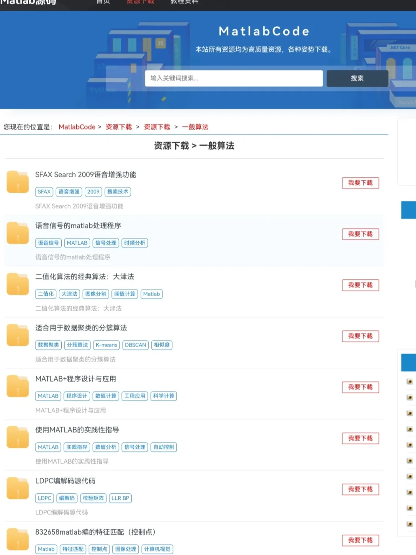Select the folder icon of 二值化算法的经典算法
Image resolution: width=416 pixels, height=555 pixels.
coord(17,283)
